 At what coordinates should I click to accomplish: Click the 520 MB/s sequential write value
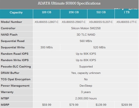(99, 47)
